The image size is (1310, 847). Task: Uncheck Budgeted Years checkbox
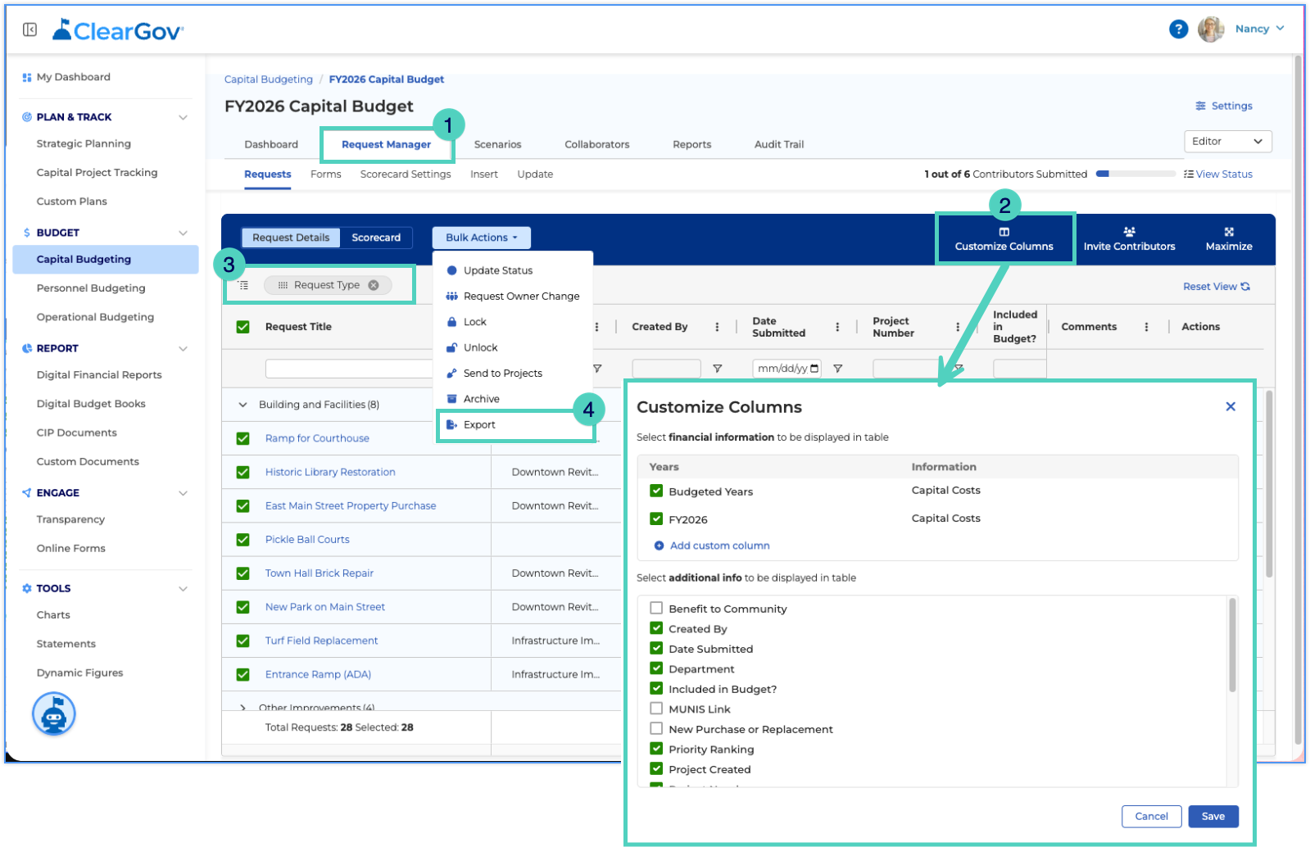(x=656, y=491)
